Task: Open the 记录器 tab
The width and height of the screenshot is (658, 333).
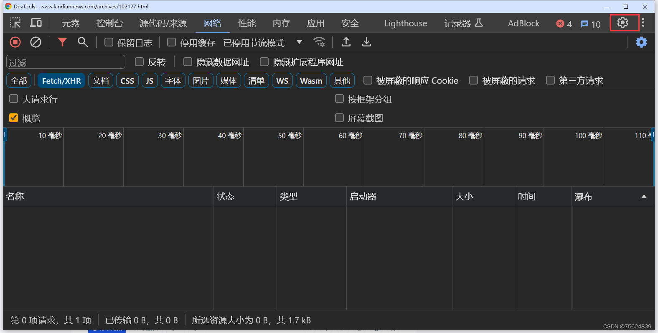Action: [457, 23]
